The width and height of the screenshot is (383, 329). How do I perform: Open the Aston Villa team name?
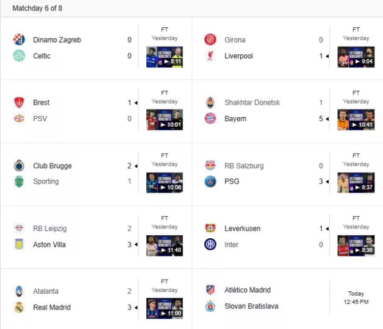pos(49,244)
